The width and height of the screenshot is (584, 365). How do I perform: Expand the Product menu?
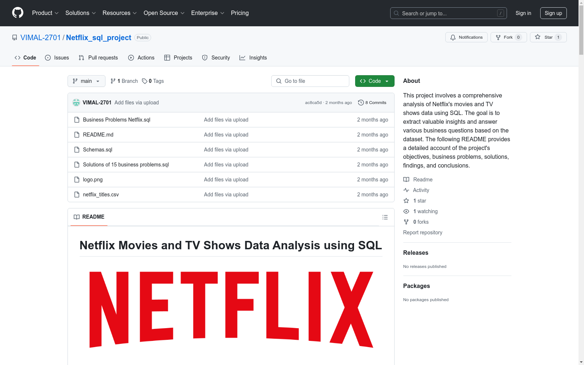click(45, 13)
